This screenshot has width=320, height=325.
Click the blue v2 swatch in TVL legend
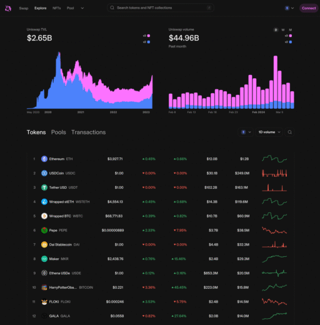[149, 42]
